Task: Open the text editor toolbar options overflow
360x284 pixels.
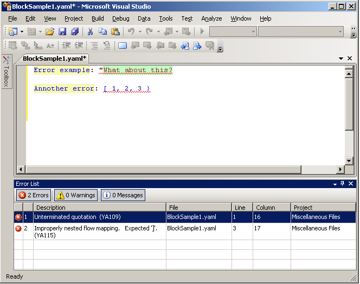Action: (220, 46)
